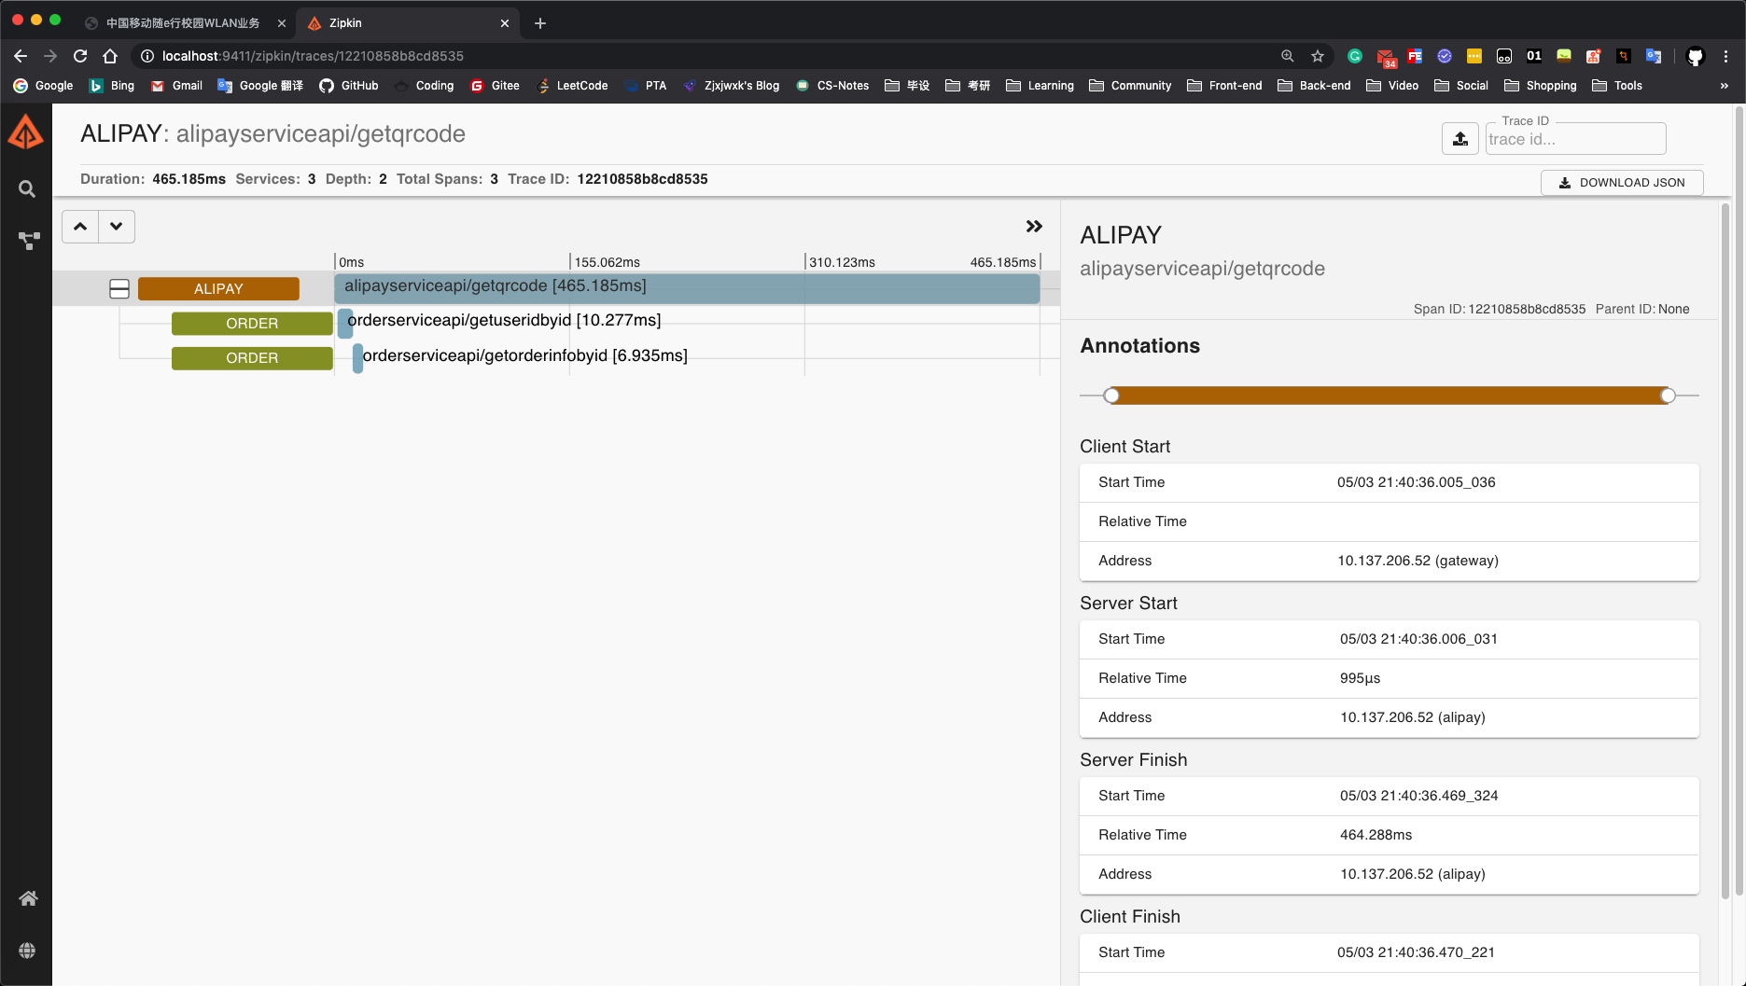Screen dimensions: 1746x986
Task: Open the Google Translate extension icon
Action: coord(1654,56)
